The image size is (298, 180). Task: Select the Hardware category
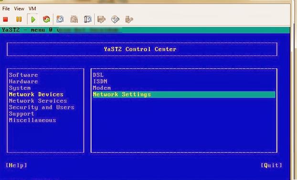coord(23,81)
